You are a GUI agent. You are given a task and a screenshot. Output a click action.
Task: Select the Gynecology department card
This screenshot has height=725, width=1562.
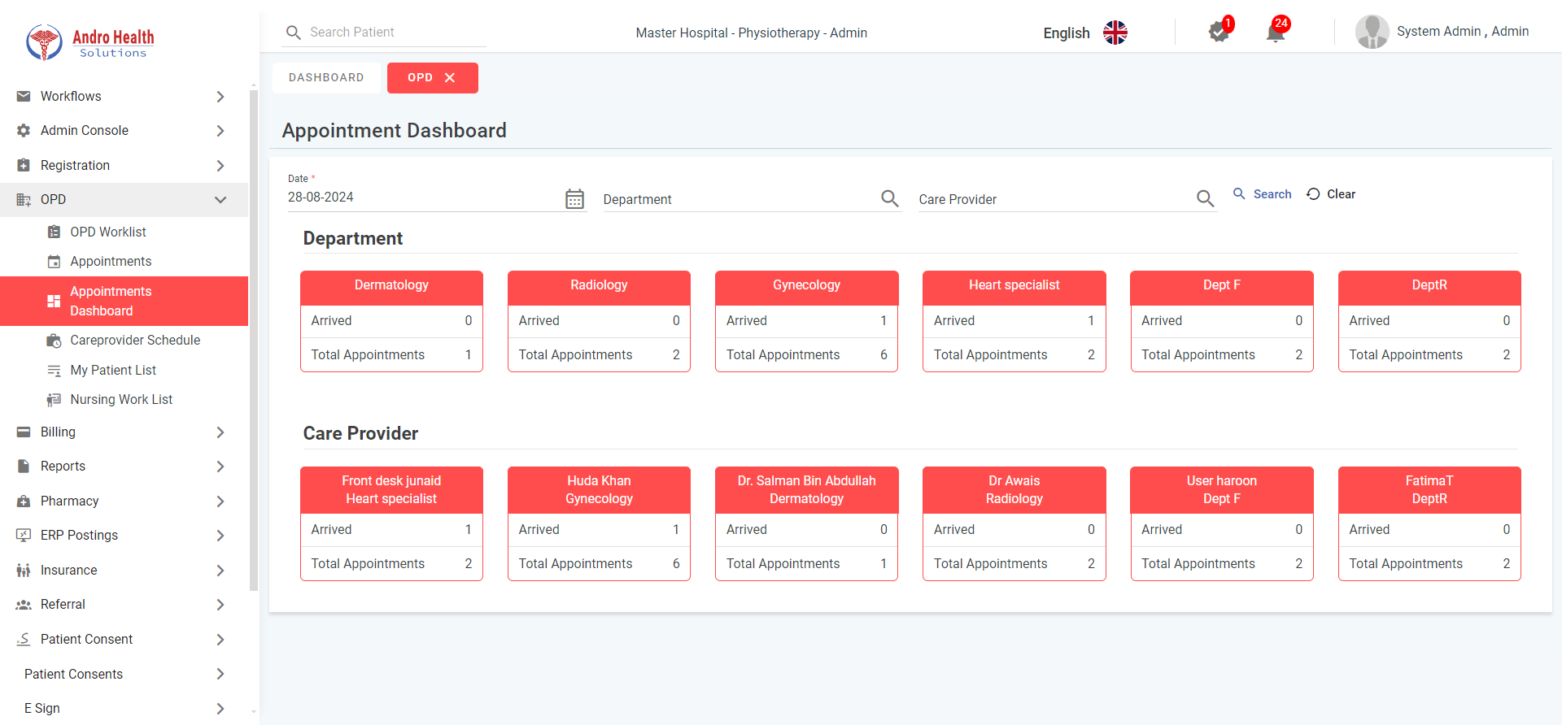pos(806,321)
